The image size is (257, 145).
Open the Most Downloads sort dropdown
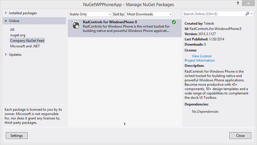click(149, 14)
